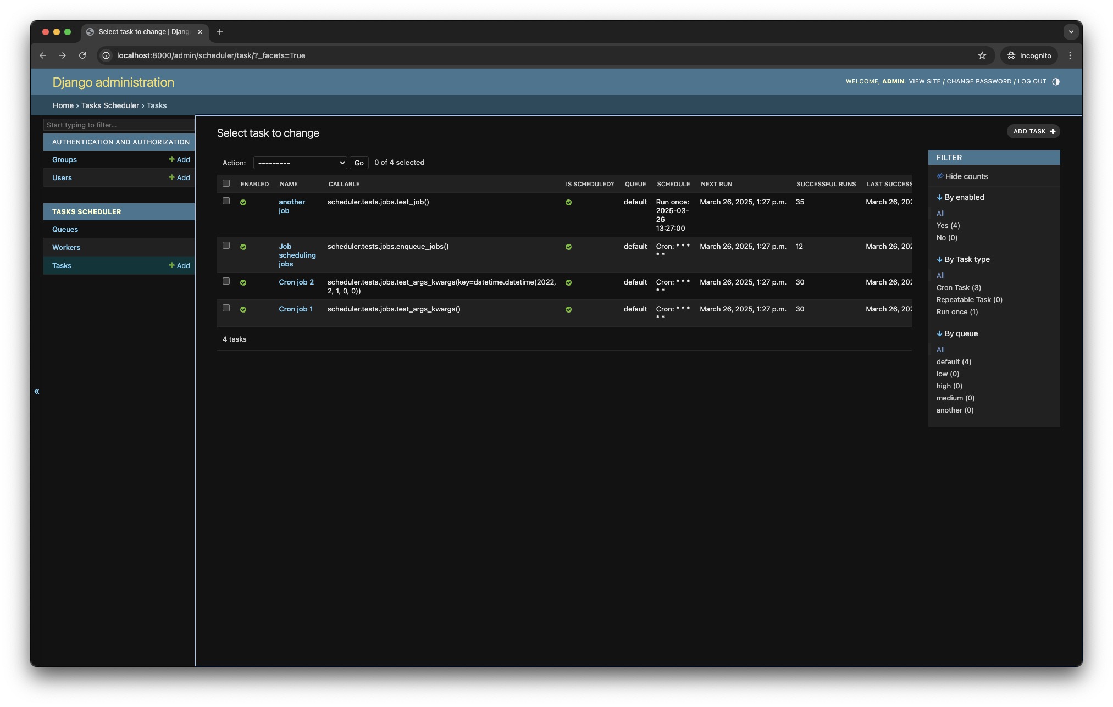Reload the page in the browser
1113x707 pixels.
point(82,55)
